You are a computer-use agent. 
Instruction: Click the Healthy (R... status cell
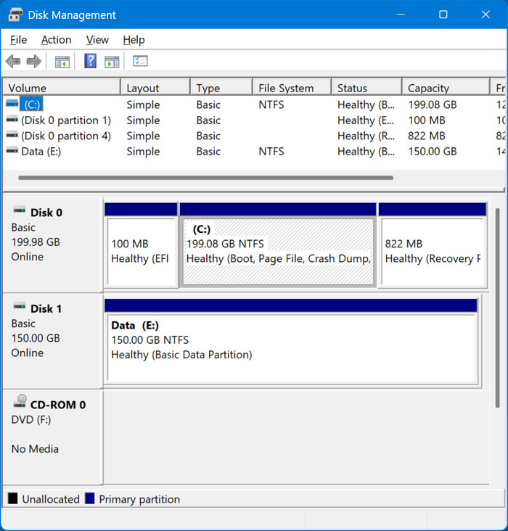(366, 136)
